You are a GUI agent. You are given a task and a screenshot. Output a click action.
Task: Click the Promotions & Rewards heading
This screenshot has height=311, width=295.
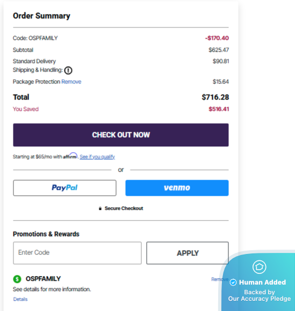(46, 234)
